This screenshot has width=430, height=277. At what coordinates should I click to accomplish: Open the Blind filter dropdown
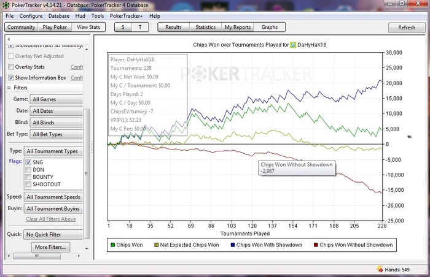[57, 123]
